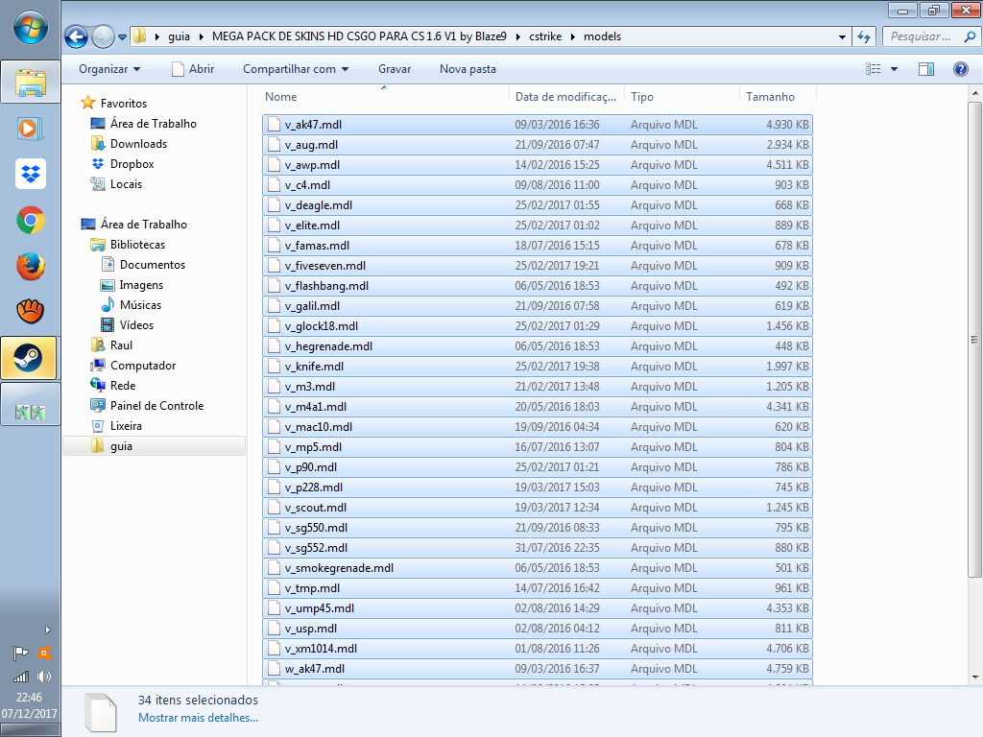Open Músicas library
This screenshot has height=737, width=983.
[140, 304]
